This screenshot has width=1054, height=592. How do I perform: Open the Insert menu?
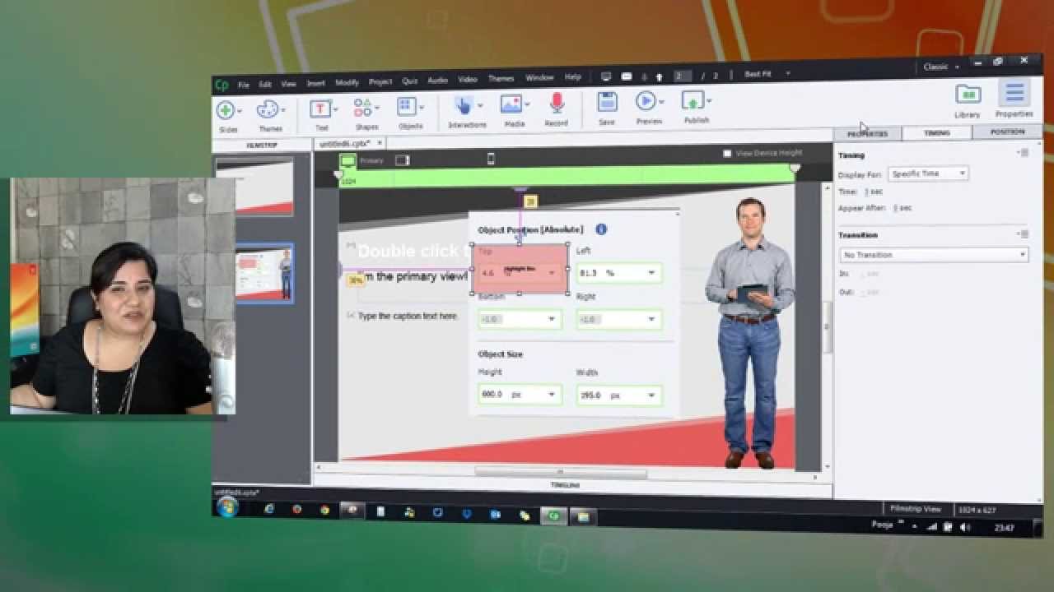316,83
